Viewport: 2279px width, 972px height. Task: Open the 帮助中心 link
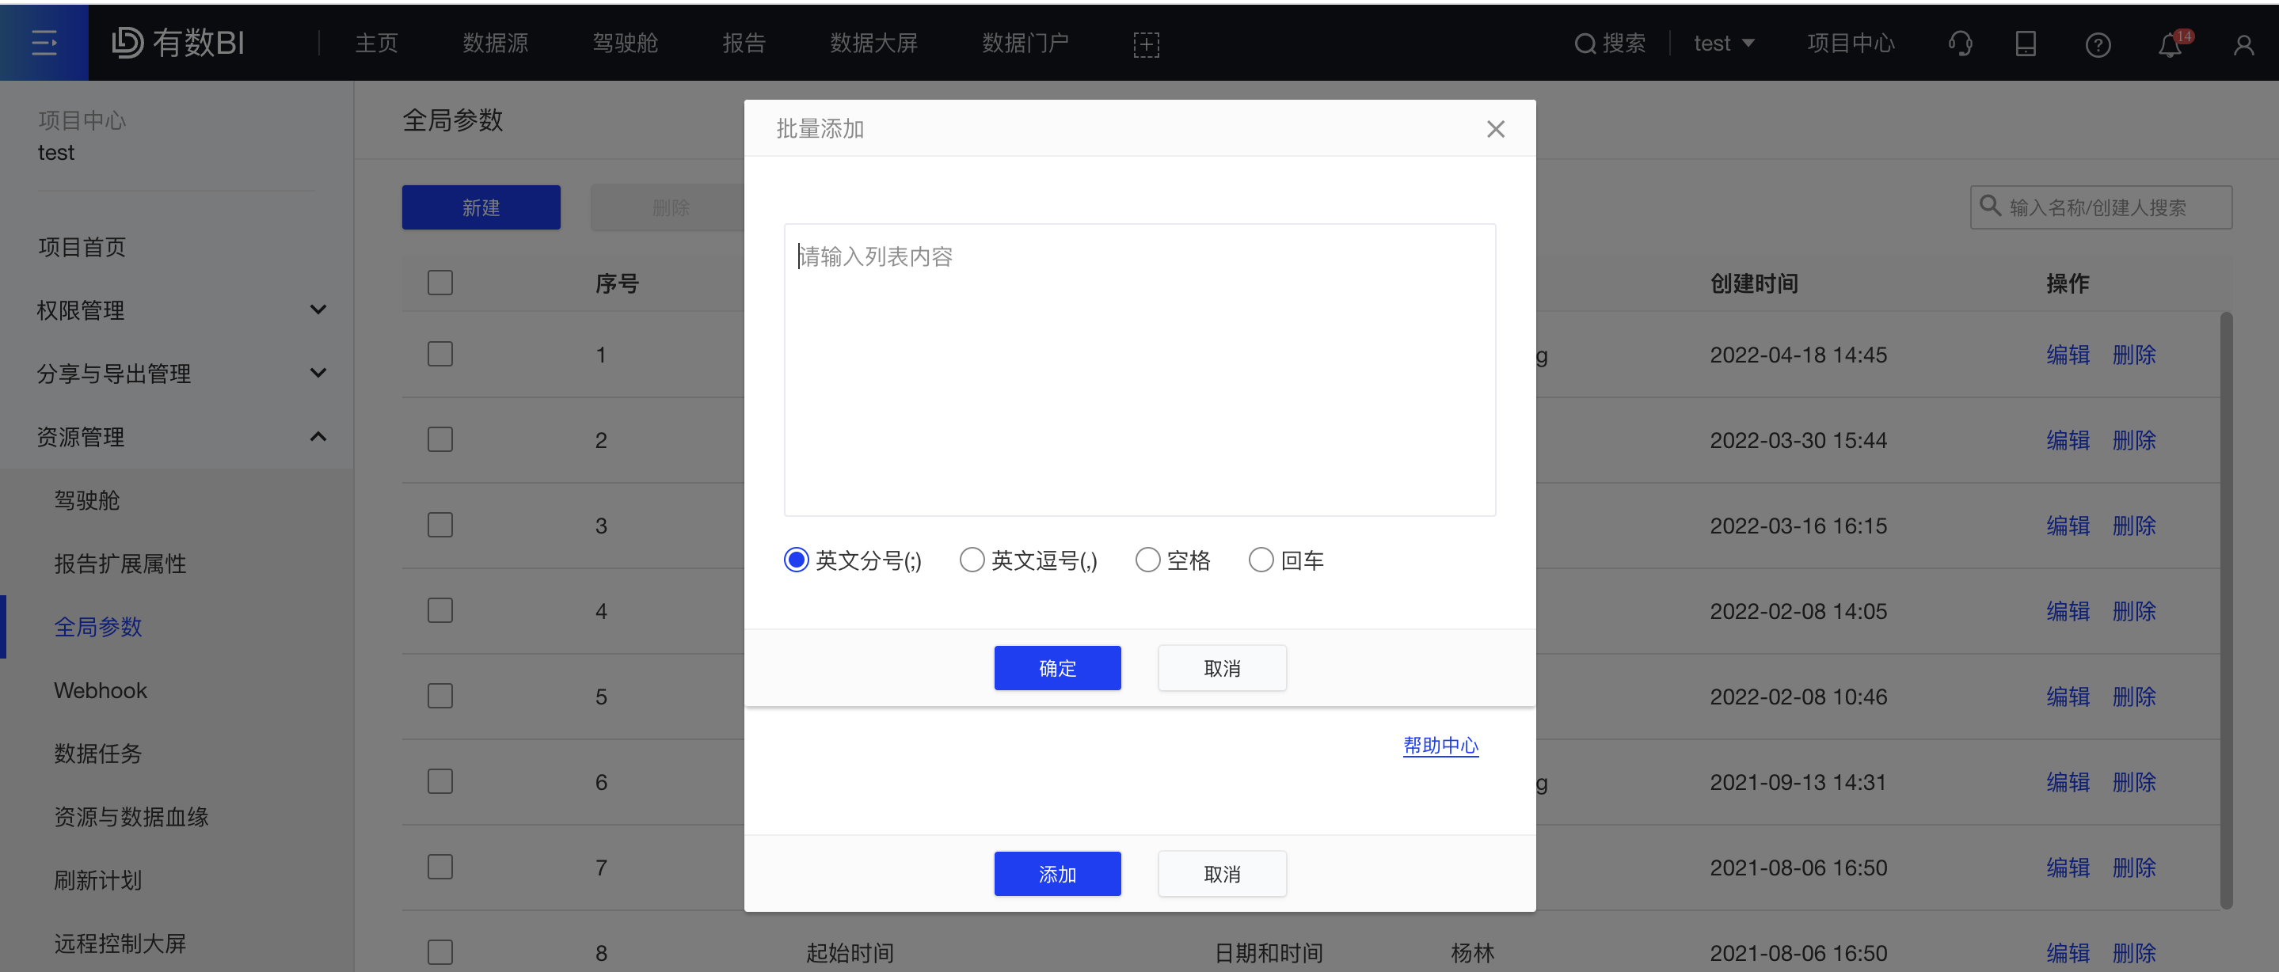[x=1440, y=746]
